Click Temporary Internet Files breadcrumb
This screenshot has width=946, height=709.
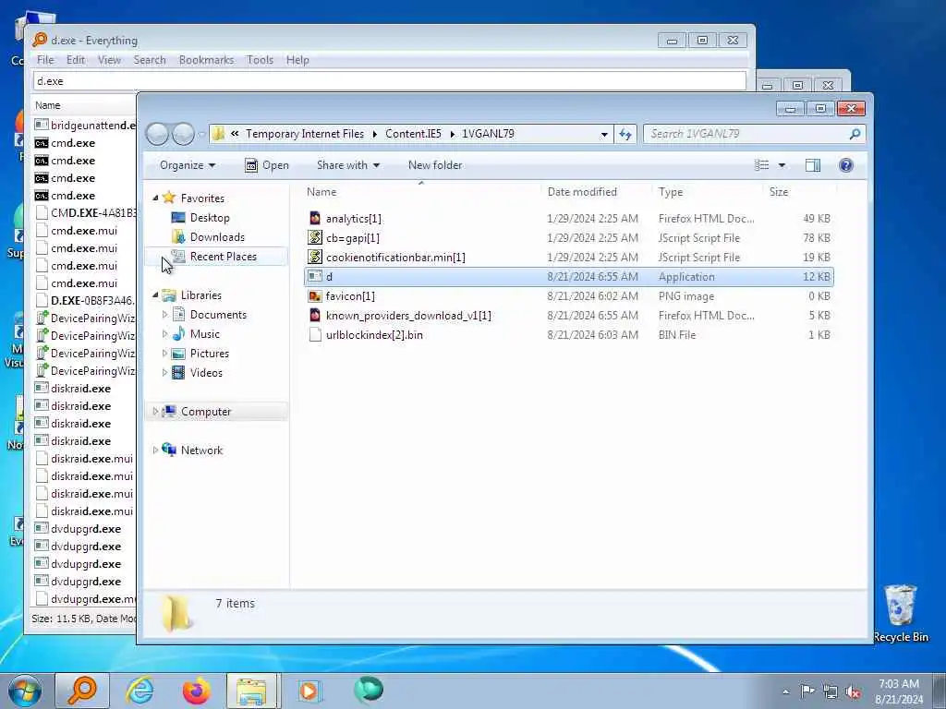305,134
